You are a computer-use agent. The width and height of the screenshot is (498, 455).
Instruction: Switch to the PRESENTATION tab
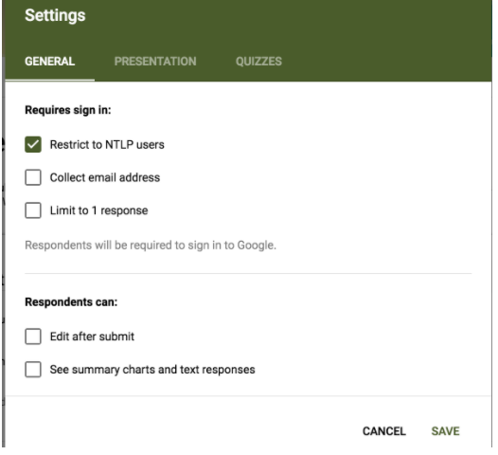click(x=155, y=62)
